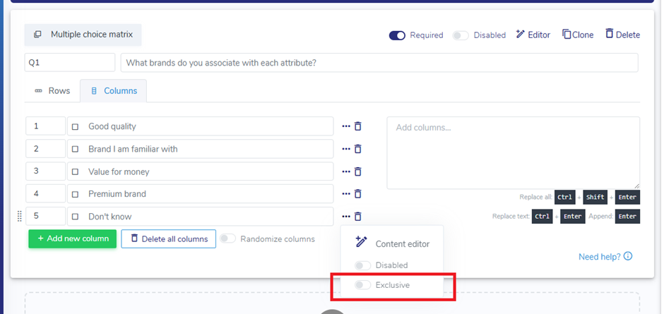
Task: Enable the Exclusive toggle in popup menu
Action: pos(362,285)
